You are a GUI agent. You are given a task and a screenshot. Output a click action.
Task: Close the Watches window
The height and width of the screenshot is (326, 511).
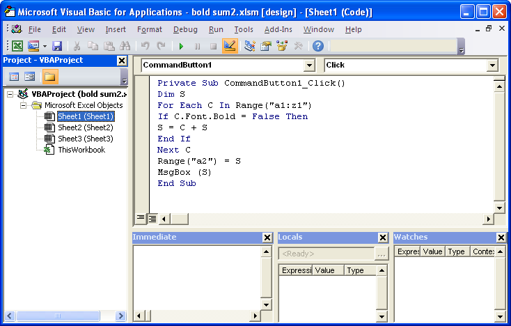pyautogui.click(x=501, y=238)
